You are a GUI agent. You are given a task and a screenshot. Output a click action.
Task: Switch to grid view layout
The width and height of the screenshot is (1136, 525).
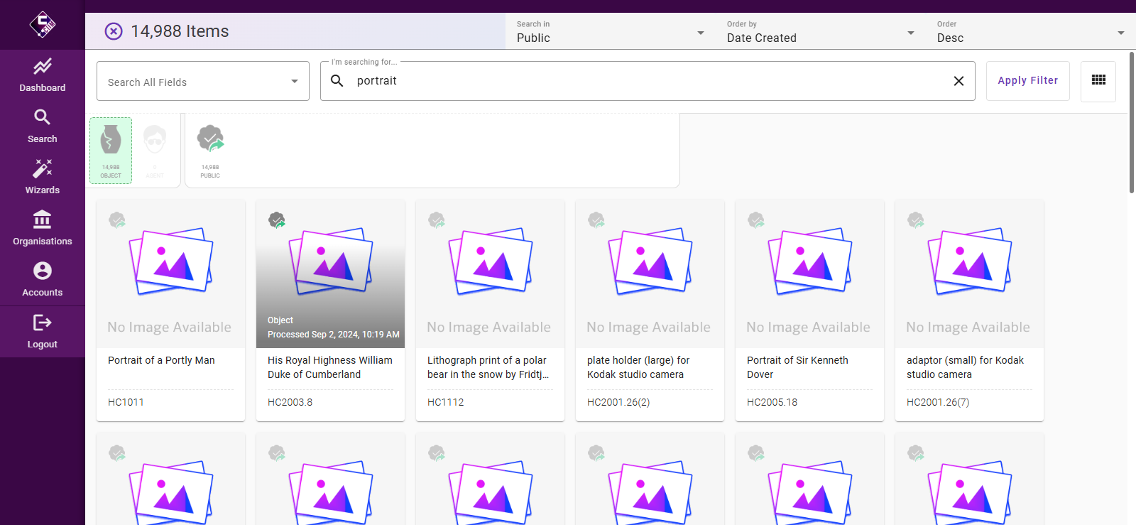click(1098, 80)
